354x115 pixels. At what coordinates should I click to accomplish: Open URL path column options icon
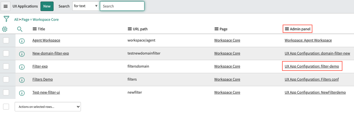[x=130, y=29]
